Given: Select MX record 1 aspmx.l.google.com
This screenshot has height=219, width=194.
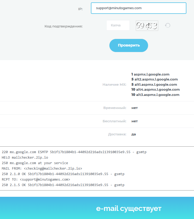Looking at the screenshot, I should pyautogui.click(x=150, y=74).
